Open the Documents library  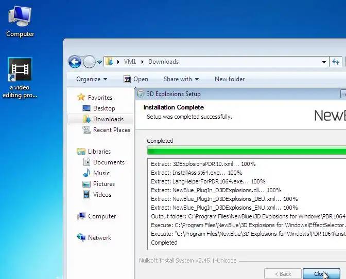(x=109, y=162)
